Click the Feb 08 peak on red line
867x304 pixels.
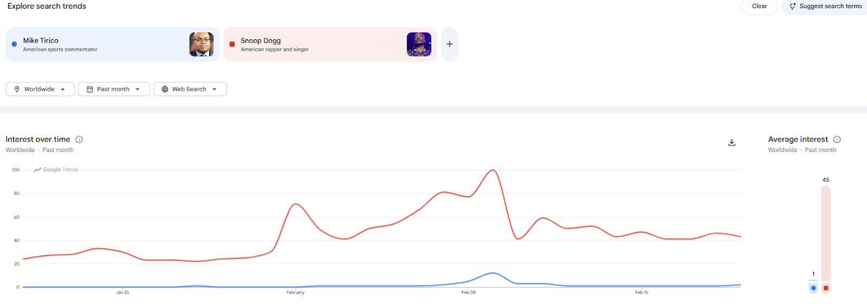point(493,170)
